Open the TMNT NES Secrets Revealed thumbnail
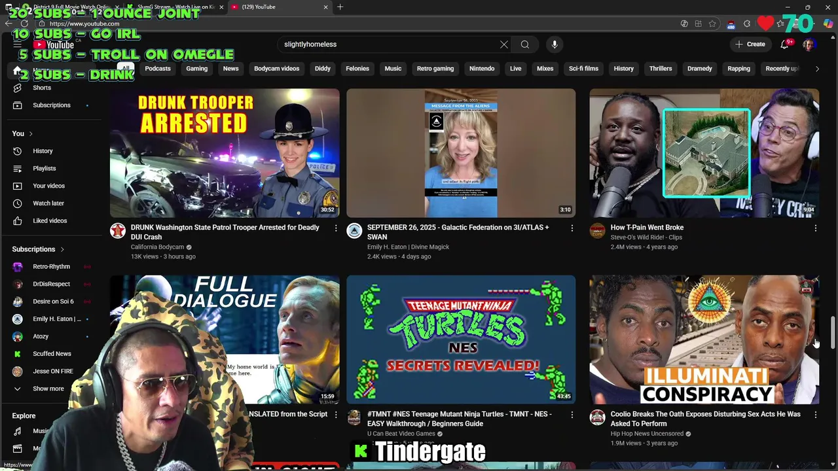The image size is (838, 471). coord(461,340)
